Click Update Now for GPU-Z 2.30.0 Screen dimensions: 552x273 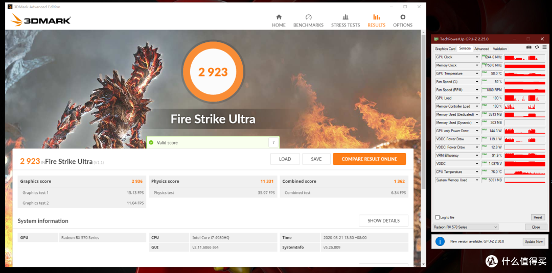534,242
